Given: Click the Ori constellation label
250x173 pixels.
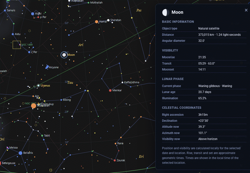Looking at the screenshot, I should (2, 139).
